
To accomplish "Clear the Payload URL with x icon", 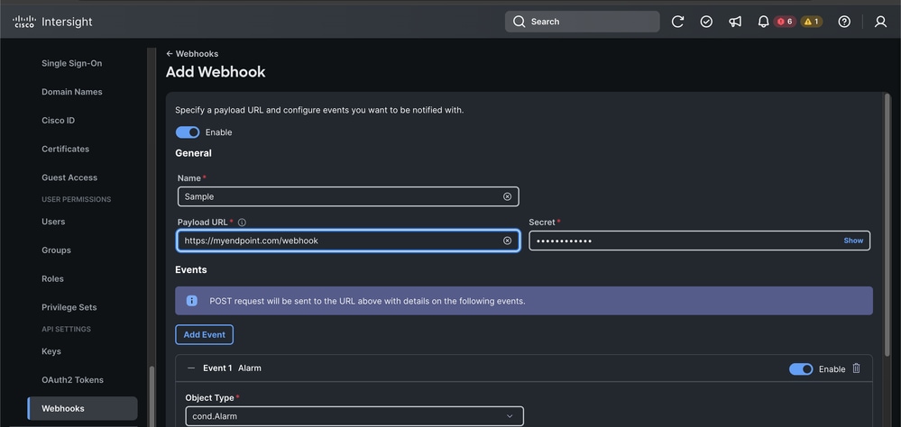I will click(508, 241).
